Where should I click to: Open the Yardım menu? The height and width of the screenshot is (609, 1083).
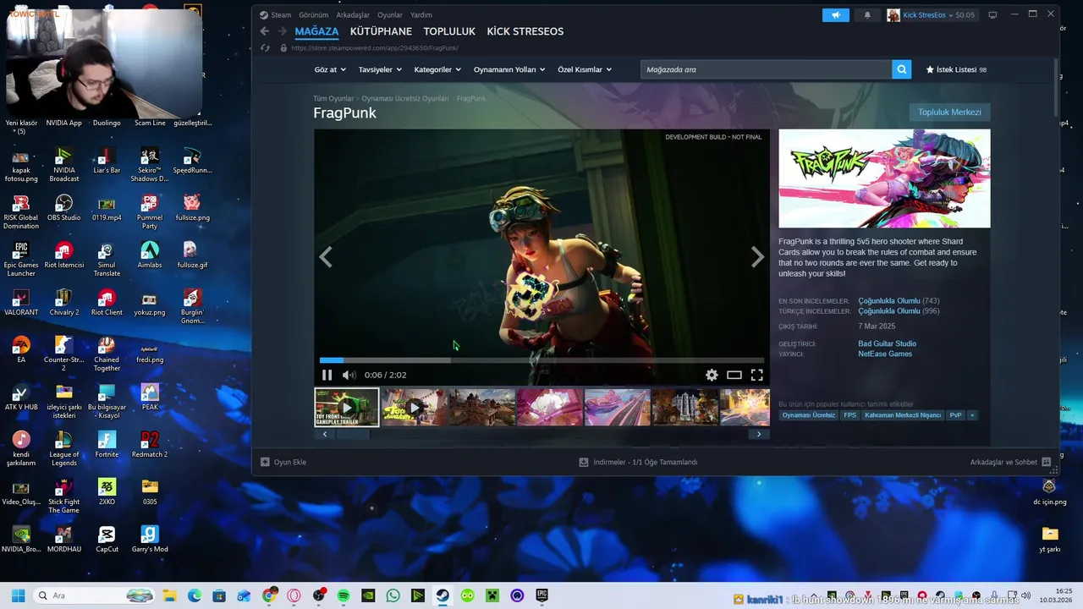coord(421,14)
